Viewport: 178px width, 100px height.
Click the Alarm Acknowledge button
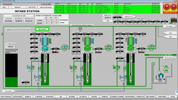point(46,7)
